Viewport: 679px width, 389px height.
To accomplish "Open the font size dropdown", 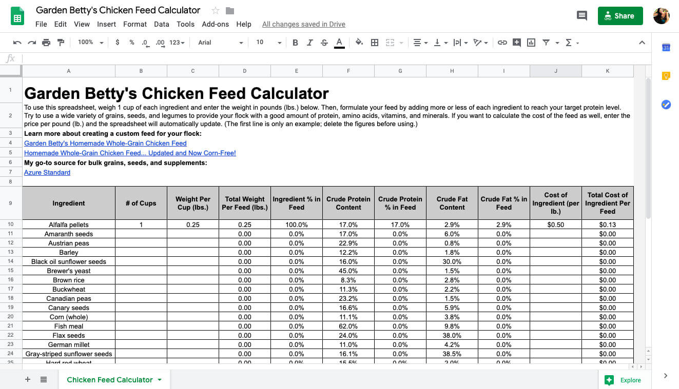I will [x=268, y=43].
